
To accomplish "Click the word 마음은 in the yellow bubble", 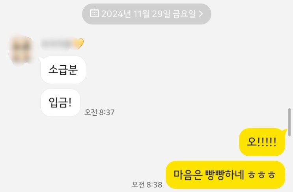I will click(188, 175).
